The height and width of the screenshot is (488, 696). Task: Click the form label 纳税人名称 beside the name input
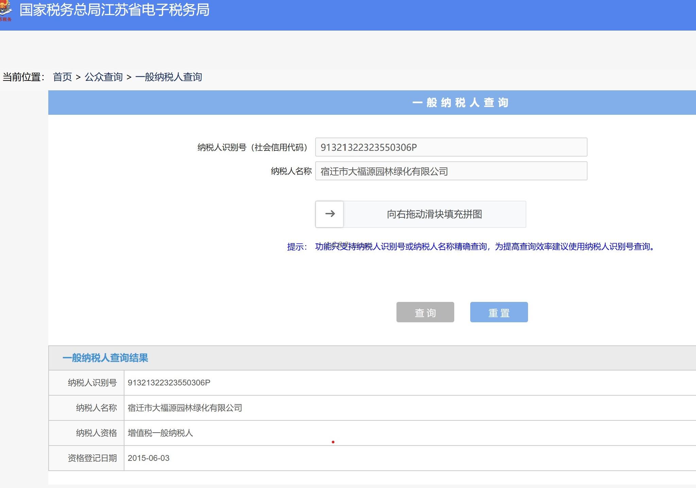point(291,171)
